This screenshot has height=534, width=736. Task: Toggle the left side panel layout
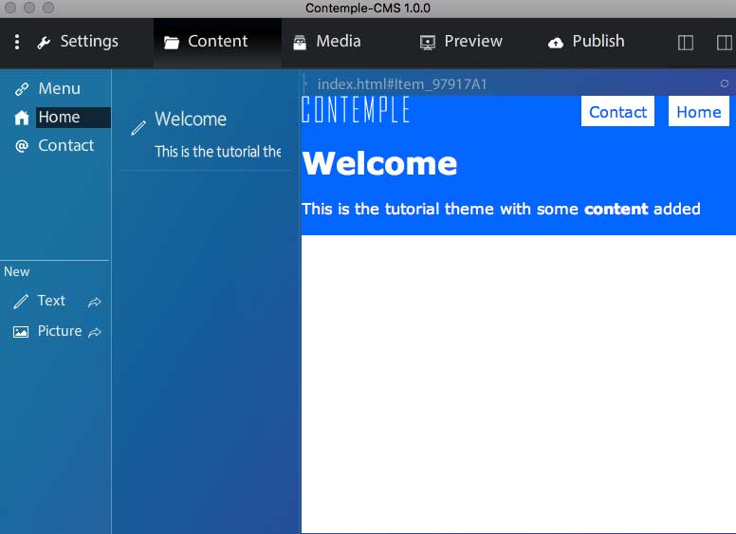click(x=686, y=43)
